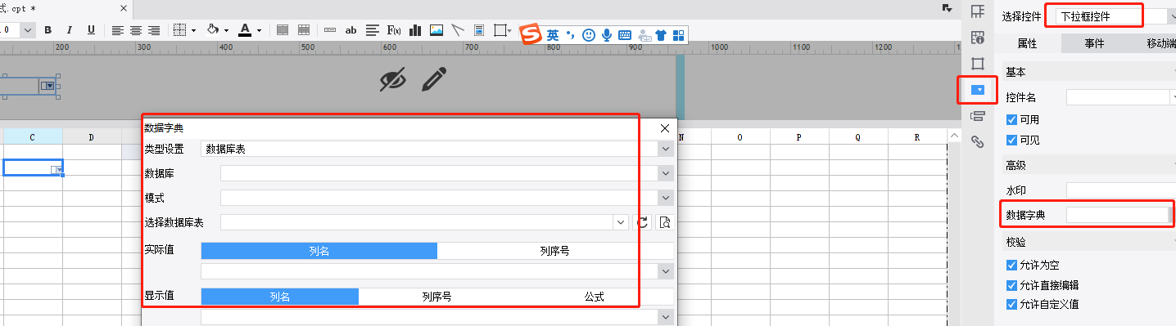Click the 数据字典 field in properties panel
This screenshot has width=1176, height=326.
[1118, 215]
